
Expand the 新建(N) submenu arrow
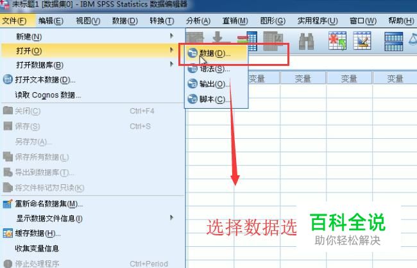(172, 36)
